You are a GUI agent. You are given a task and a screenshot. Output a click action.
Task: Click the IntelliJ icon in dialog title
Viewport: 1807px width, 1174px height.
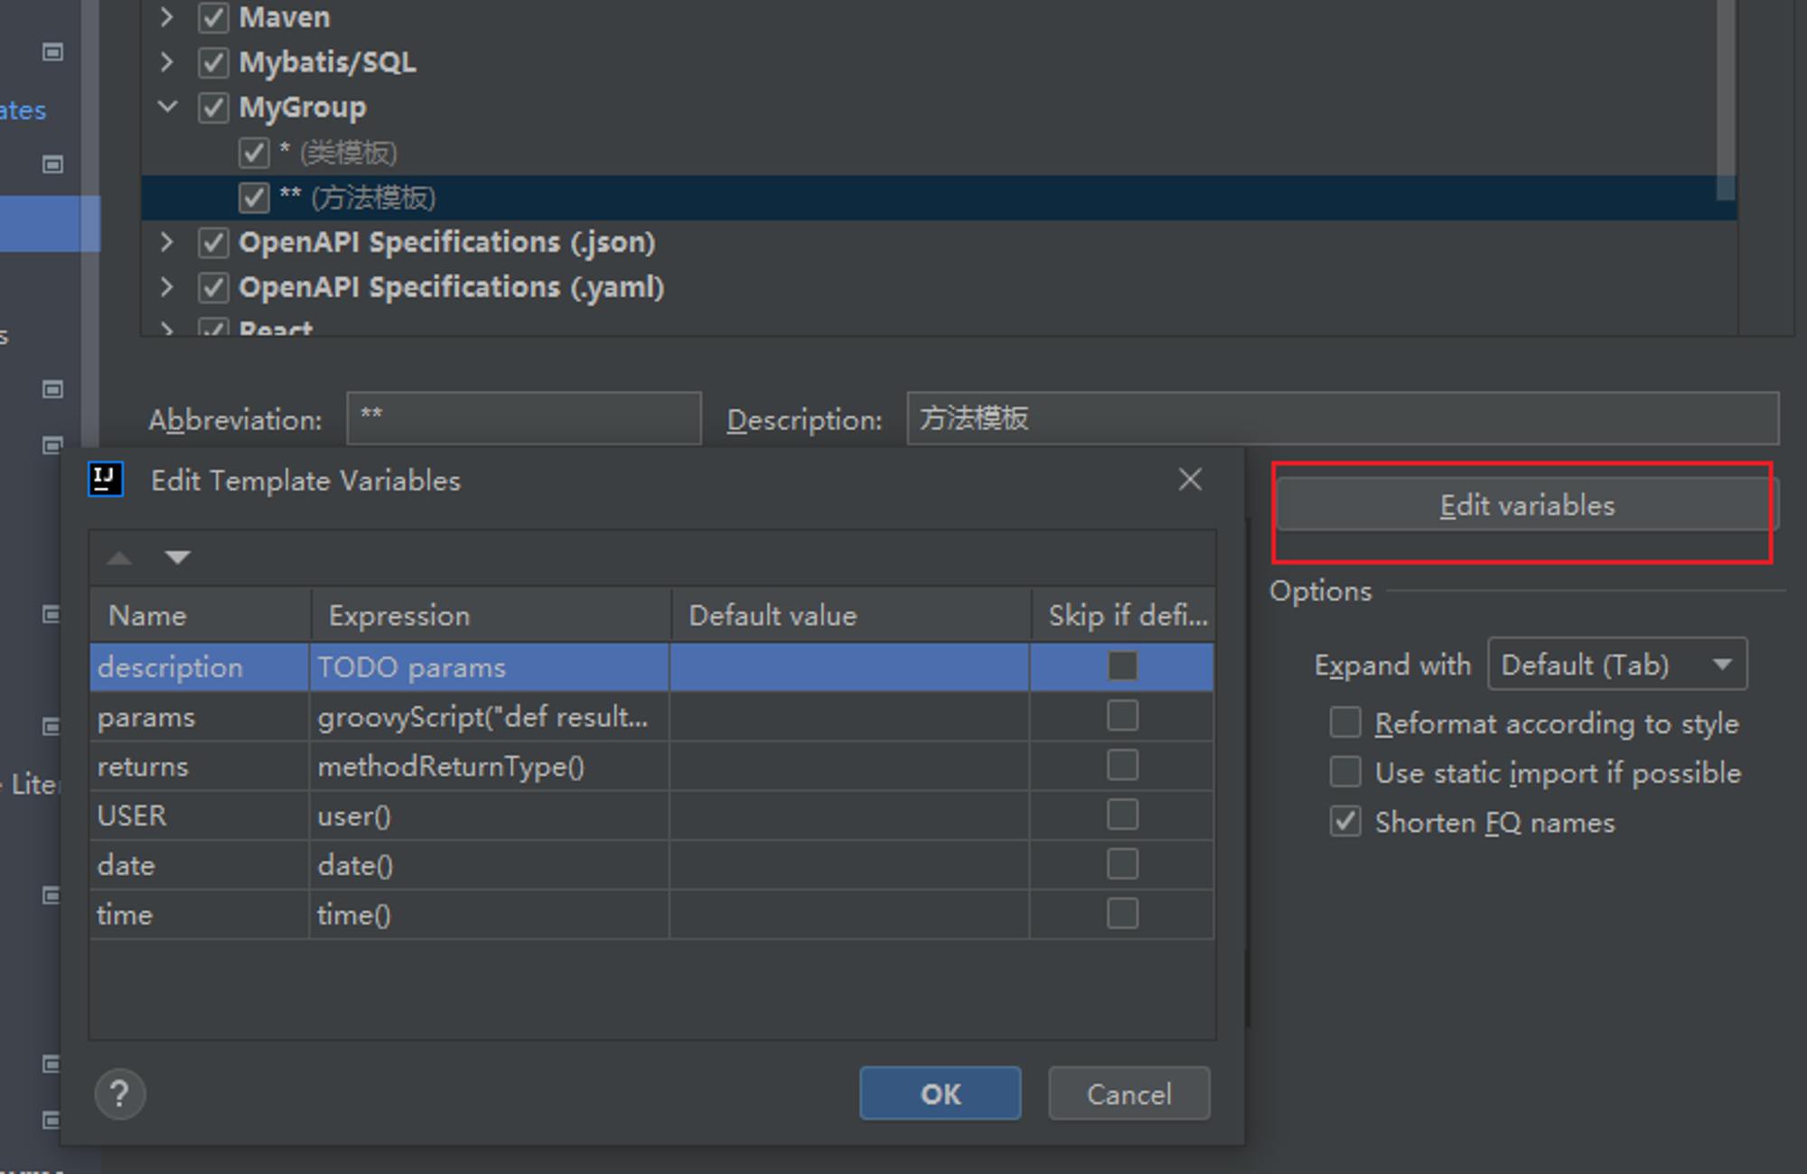click(106, 480)
